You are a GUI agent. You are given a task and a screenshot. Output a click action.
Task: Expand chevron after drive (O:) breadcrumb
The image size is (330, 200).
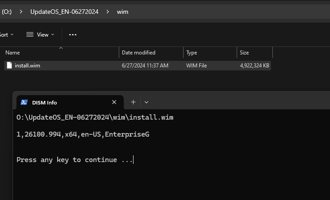point(21,12)
